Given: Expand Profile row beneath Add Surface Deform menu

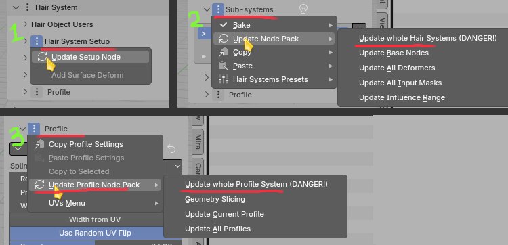Looking at the screenshot, I should tap(25, 92).
